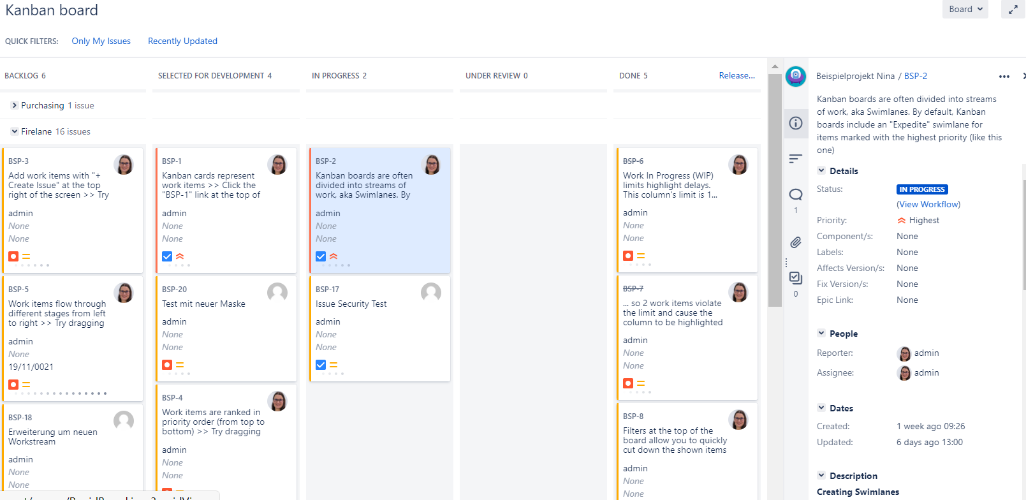
Task: Click the fullscreen expand arrows icon
Action: point(1013,10)
